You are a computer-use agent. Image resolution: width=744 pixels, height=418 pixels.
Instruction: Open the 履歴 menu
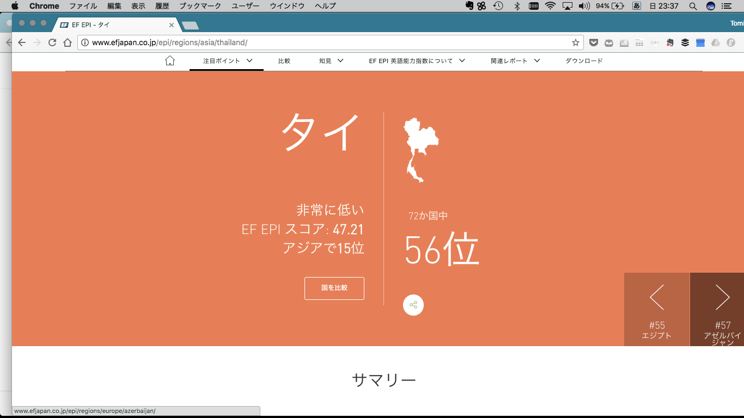(x=162, y=6)
